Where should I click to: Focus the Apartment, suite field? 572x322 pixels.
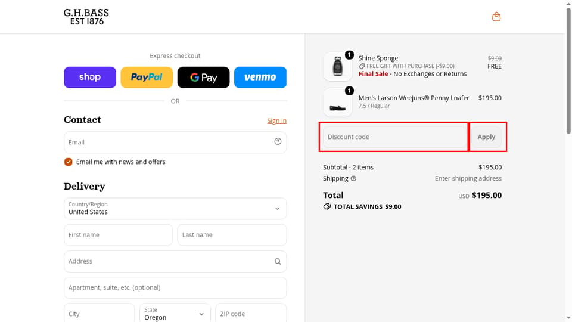click(175, 287)
